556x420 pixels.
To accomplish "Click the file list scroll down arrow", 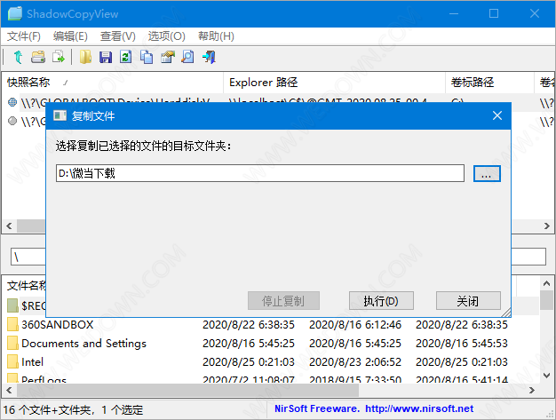I will coord(546,375).
